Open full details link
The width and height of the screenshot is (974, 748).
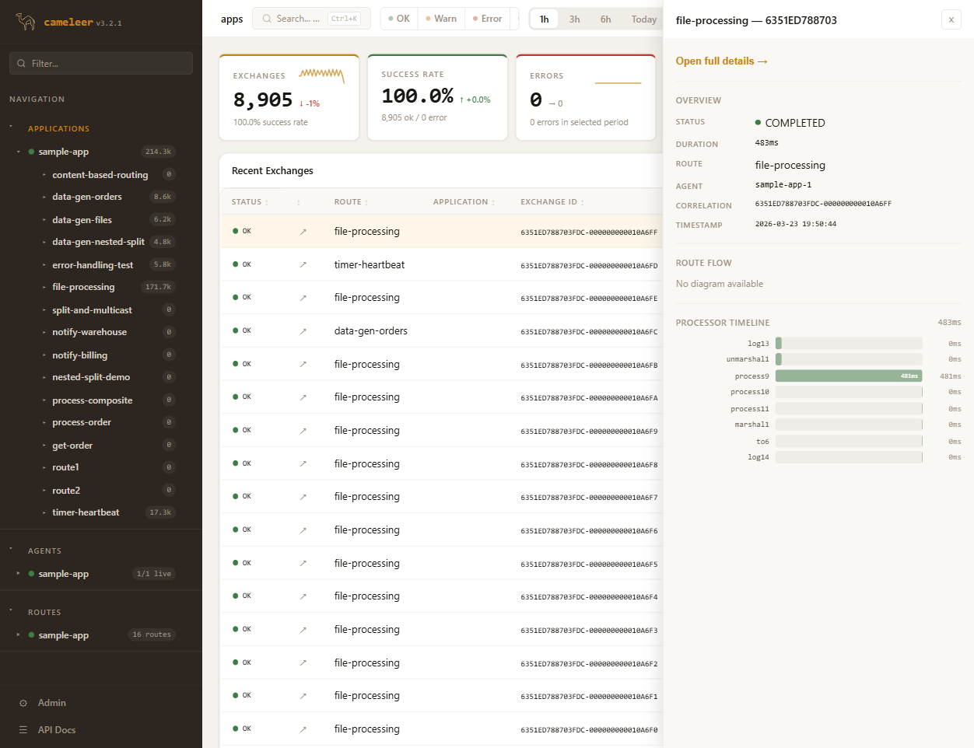click(x=721, y=61)
